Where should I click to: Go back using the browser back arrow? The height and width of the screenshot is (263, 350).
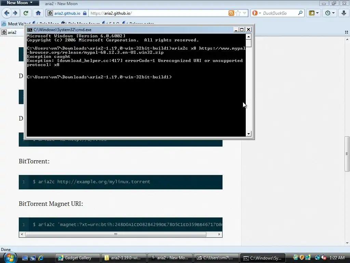7,13
